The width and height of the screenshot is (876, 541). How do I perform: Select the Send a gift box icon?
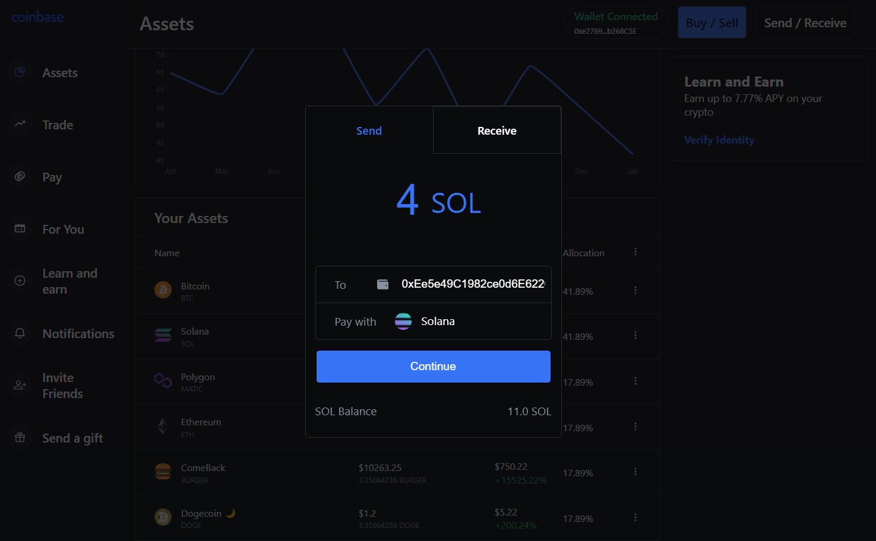tap(20, 437)
